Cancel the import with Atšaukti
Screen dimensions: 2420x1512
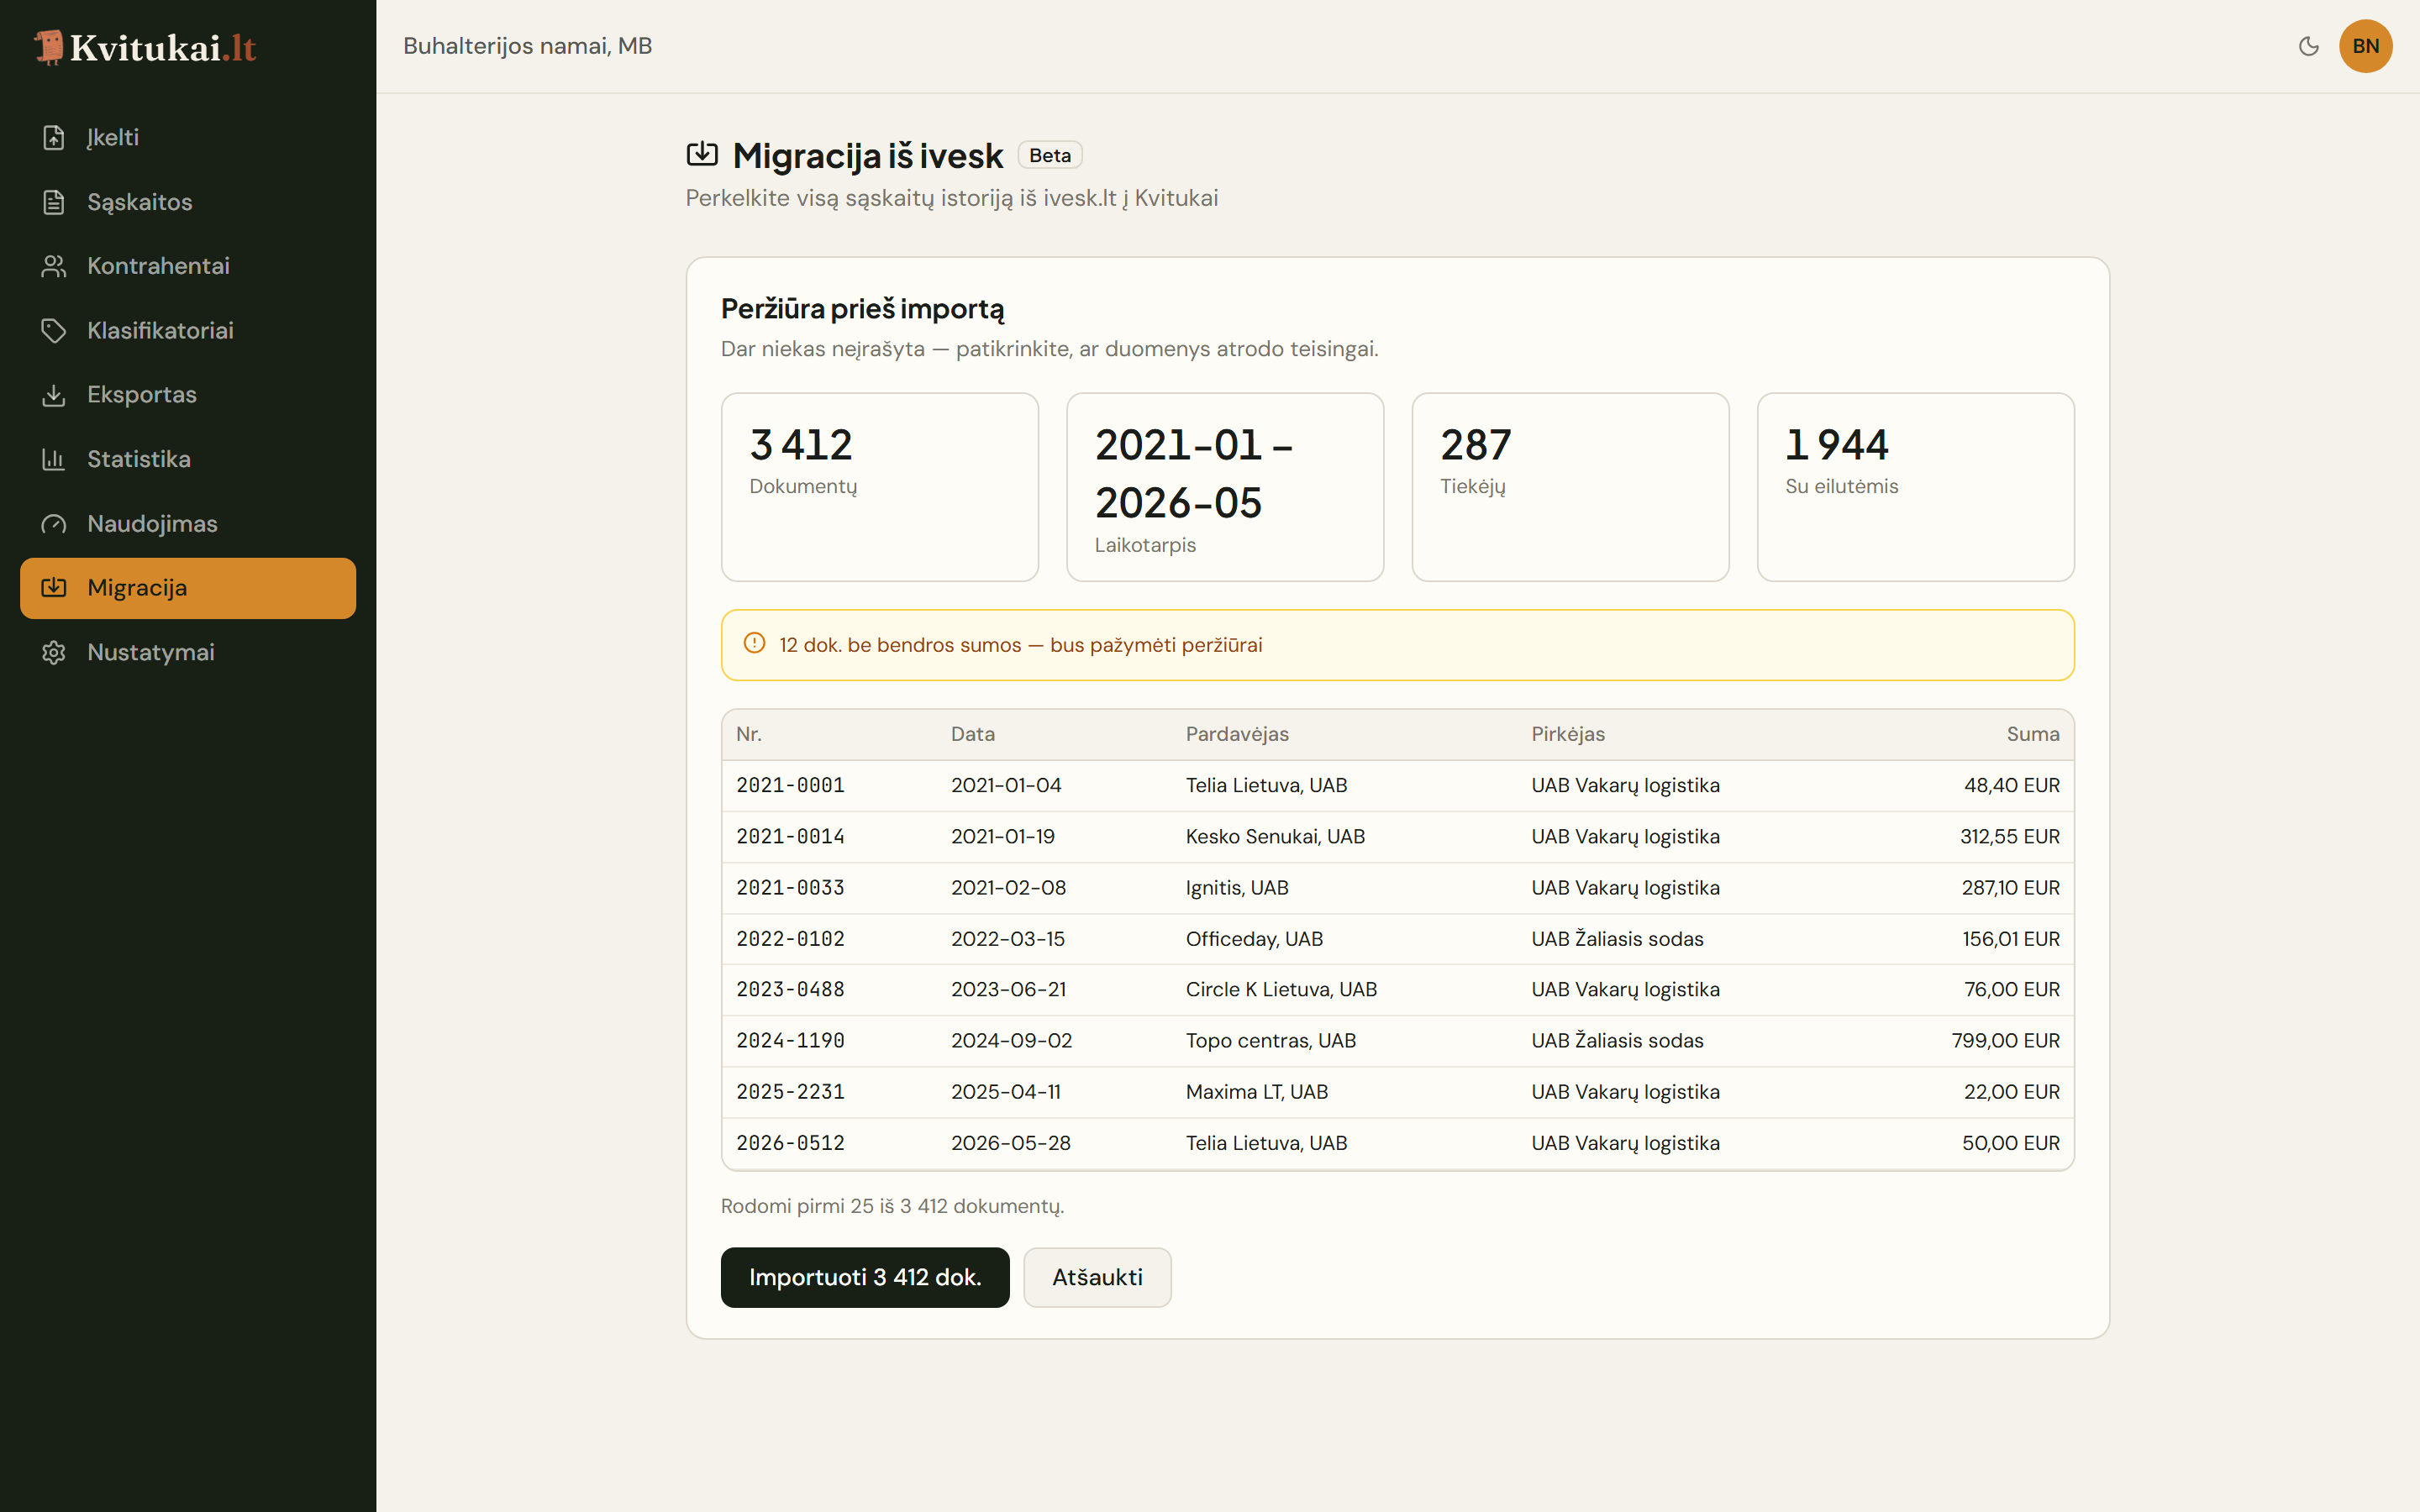[1097, 1277]
